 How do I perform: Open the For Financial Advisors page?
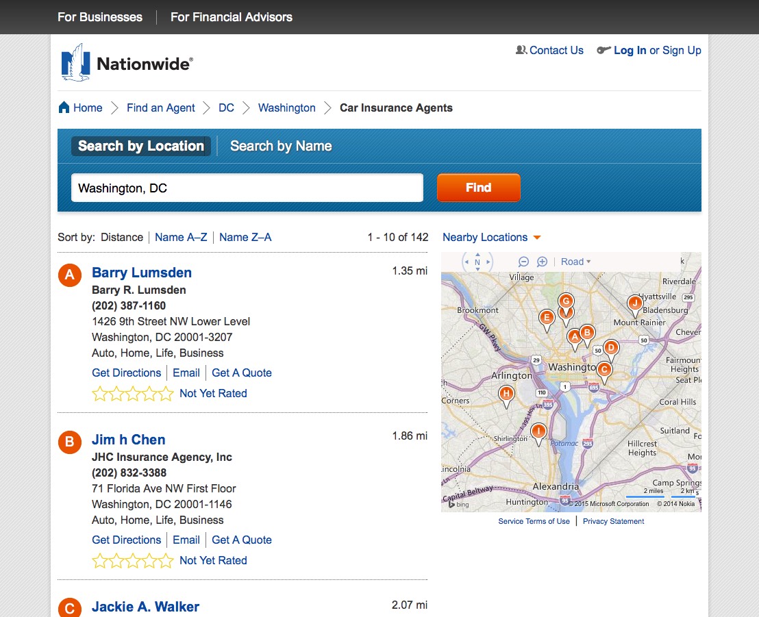(231, 17)
